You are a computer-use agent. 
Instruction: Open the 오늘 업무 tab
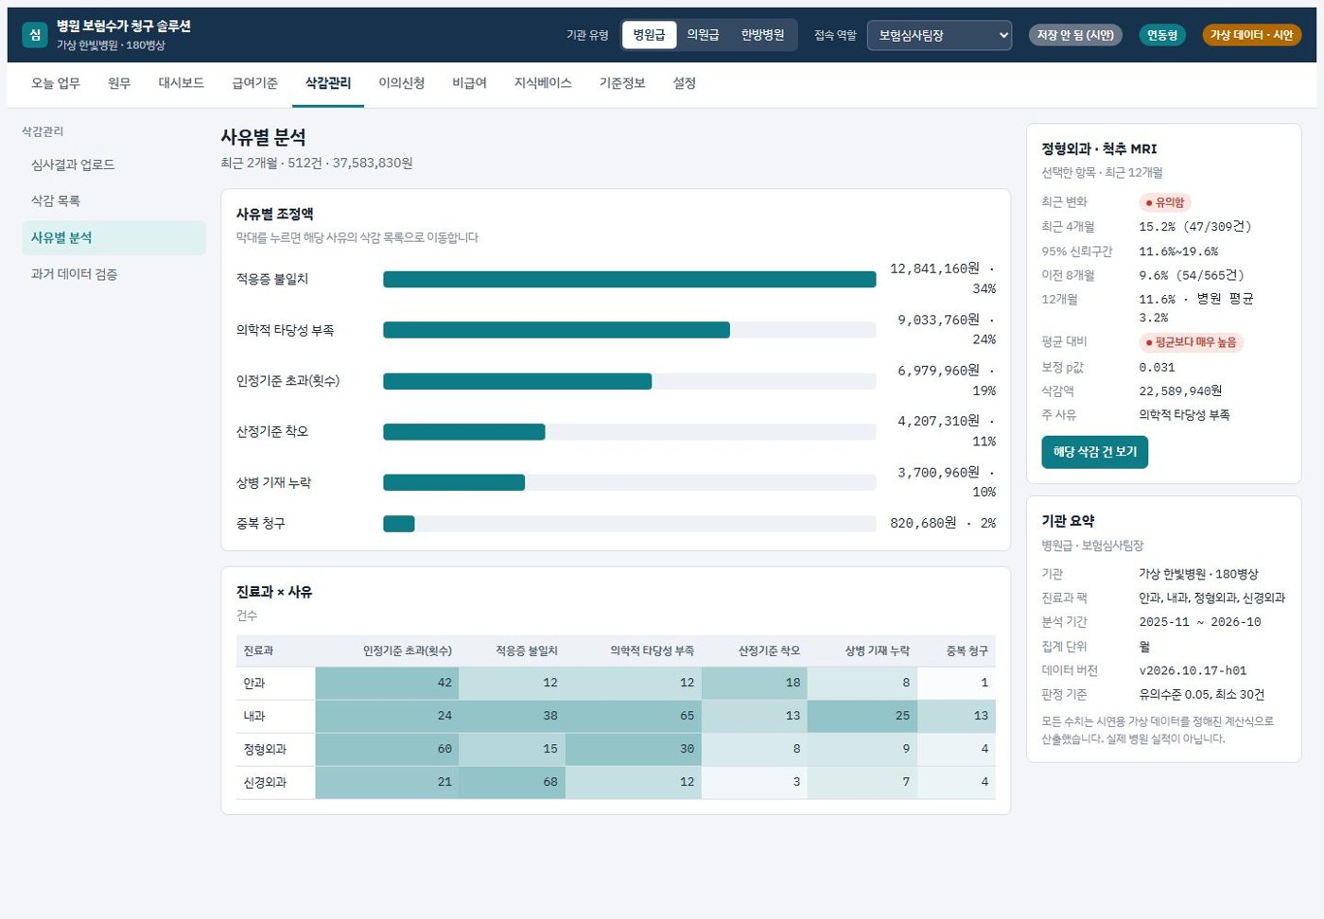pos(56,83)
